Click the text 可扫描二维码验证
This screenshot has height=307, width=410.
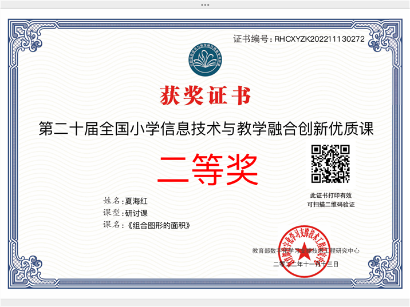331,205
